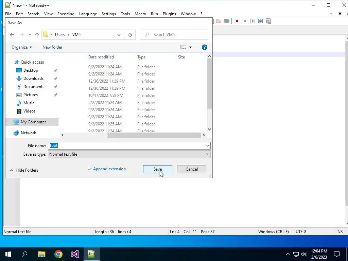Click the UTF-8 status bar entry
348x261 pixels.
pyautogui.click(x=301, y=232)
